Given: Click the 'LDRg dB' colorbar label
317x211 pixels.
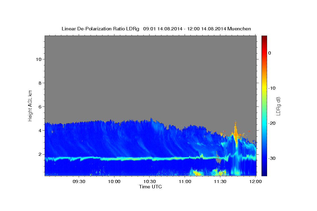Looking at the screenshot, I should click(x=278, y=106).
